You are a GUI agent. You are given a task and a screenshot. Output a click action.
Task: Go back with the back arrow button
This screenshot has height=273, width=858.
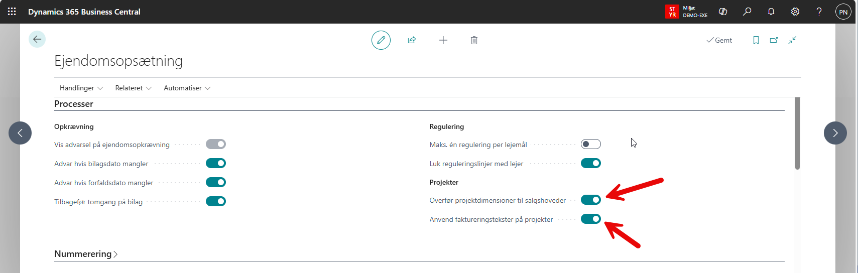click(37, 39)
